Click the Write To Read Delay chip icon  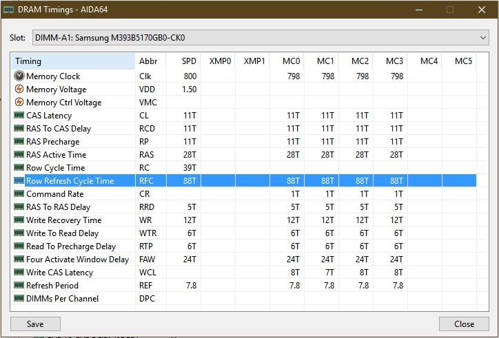pos(19,233)
